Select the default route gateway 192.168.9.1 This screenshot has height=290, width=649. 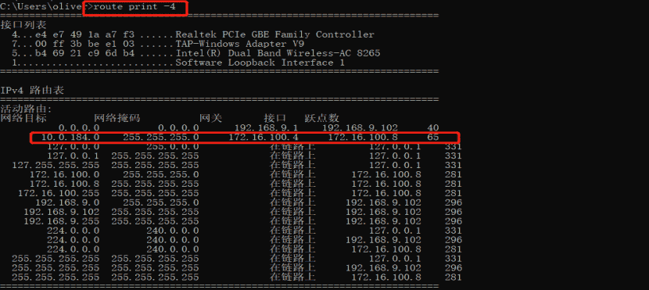click(x=266, y=128)
